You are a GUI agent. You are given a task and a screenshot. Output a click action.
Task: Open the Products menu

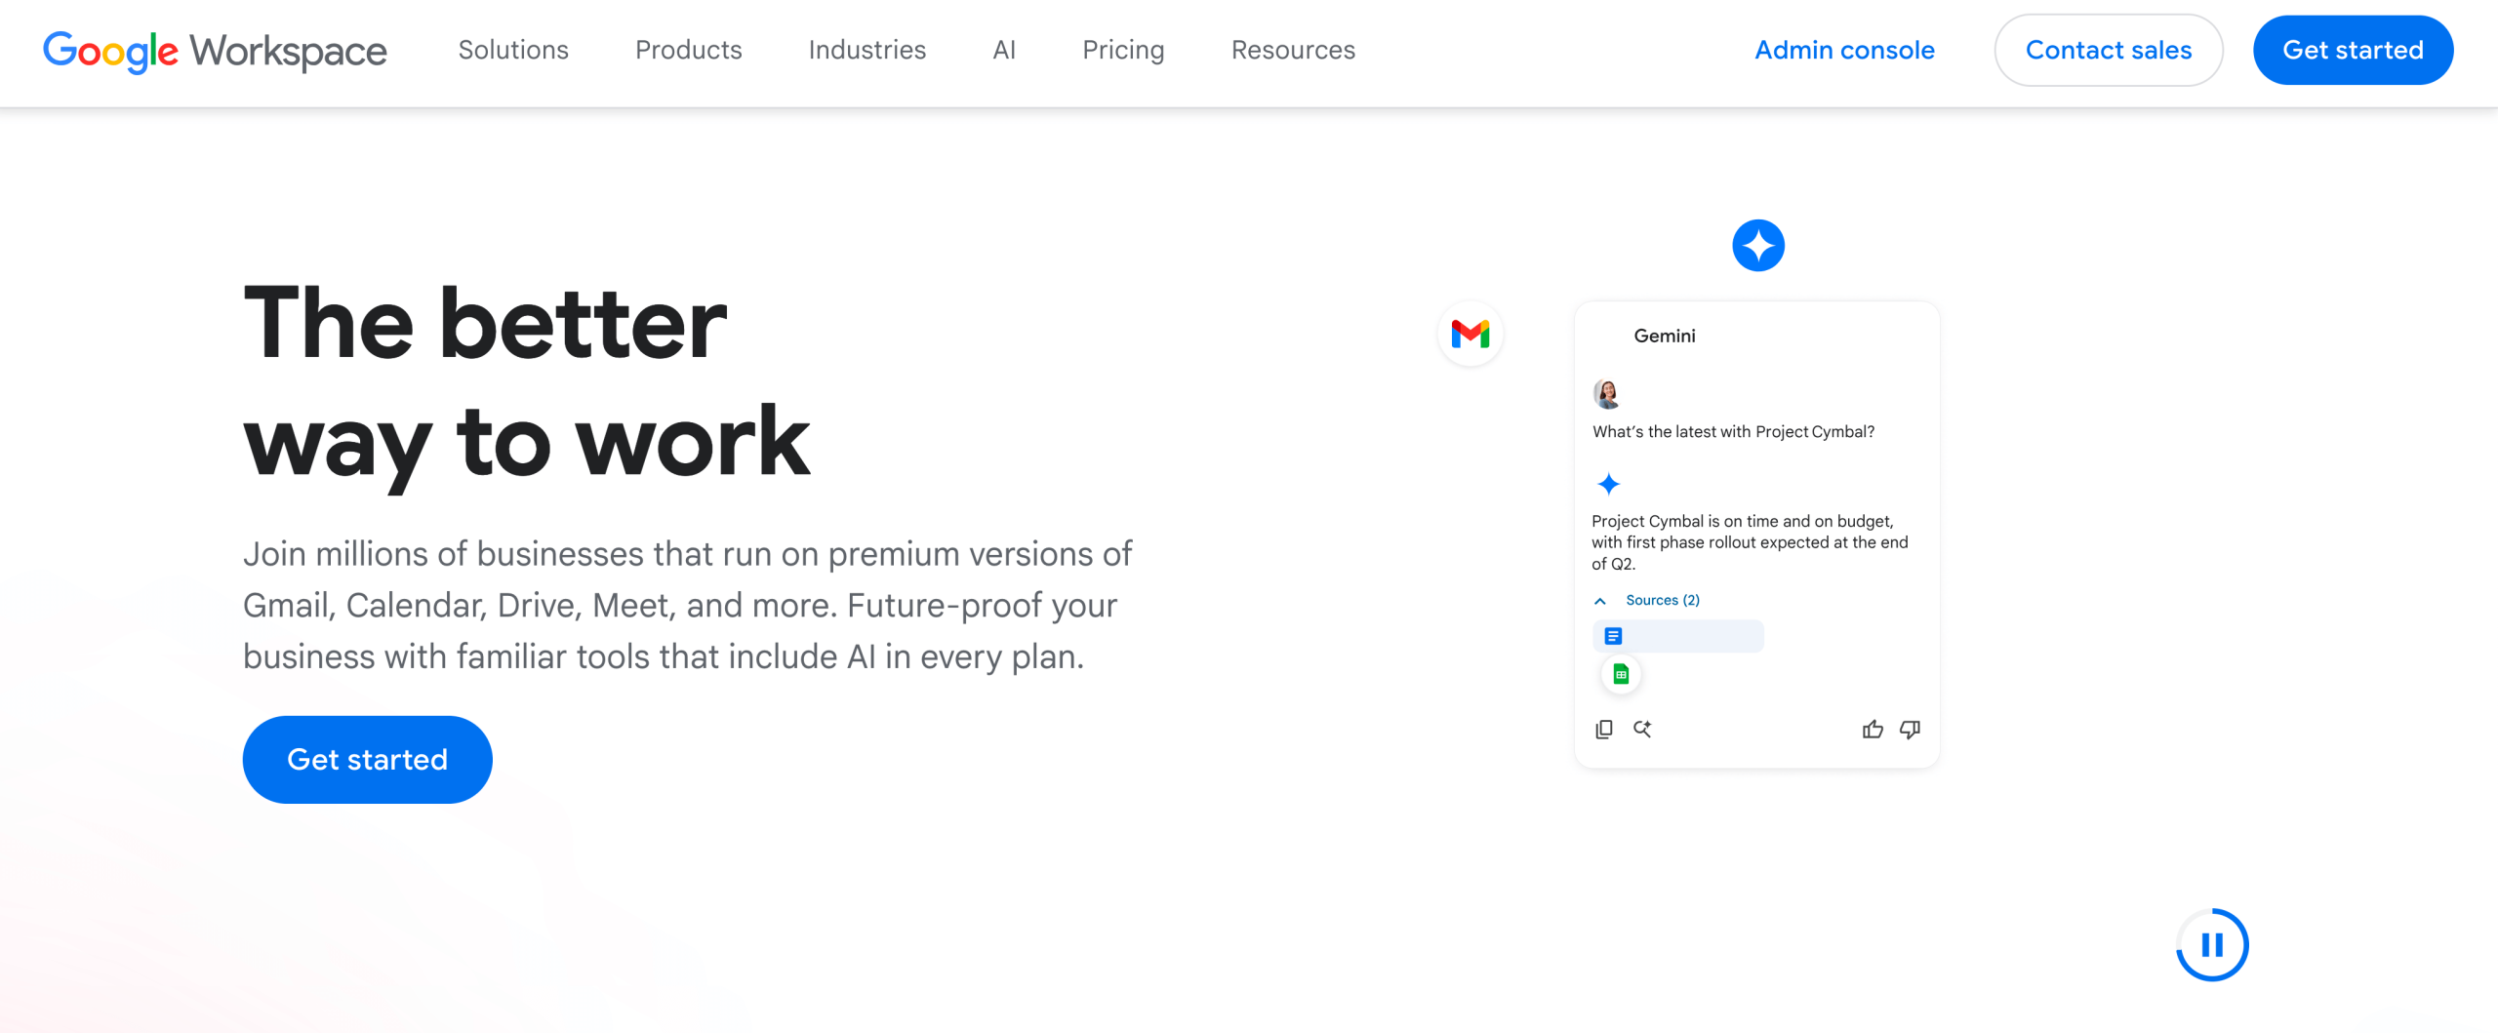689,50
